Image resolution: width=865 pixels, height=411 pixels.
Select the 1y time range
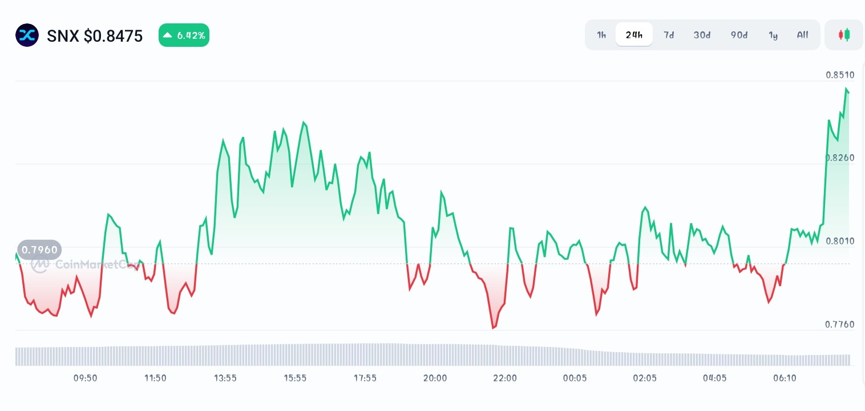click(x=773, y=35)
